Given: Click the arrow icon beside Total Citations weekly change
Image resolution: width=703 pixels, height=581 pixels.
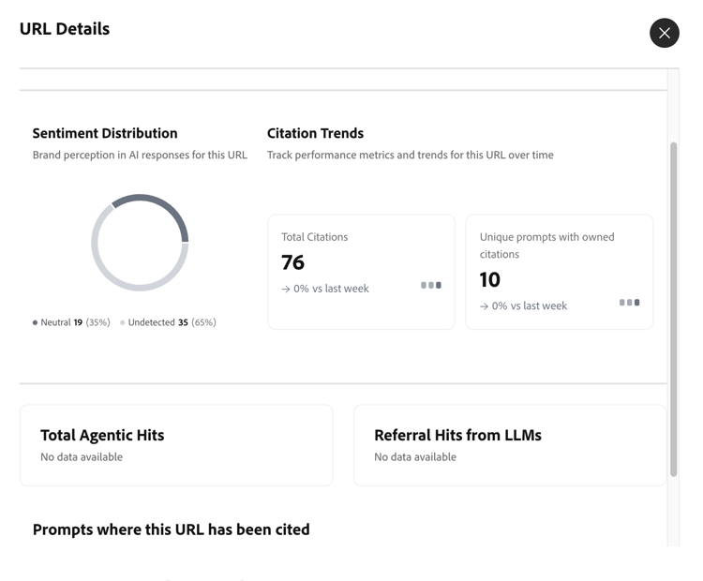Looking at the screenshot, I should tap(286, 290).
